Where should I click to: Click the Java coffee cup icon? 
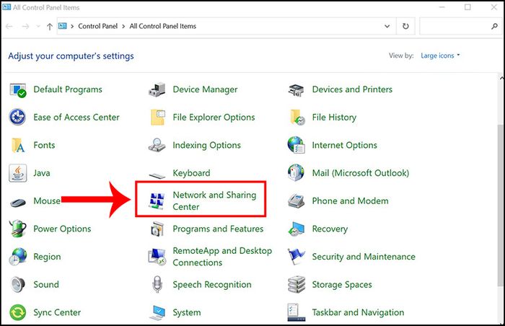[17, 173]
